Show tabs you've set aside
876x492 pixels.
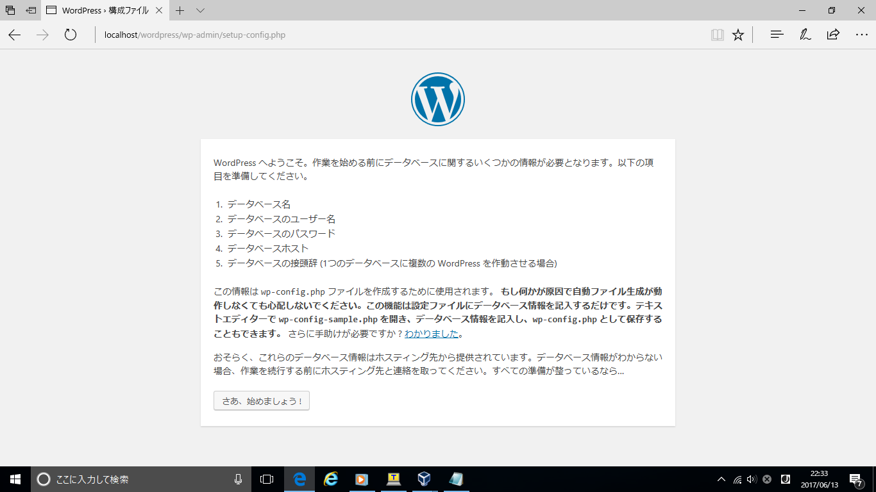(10, 10)
